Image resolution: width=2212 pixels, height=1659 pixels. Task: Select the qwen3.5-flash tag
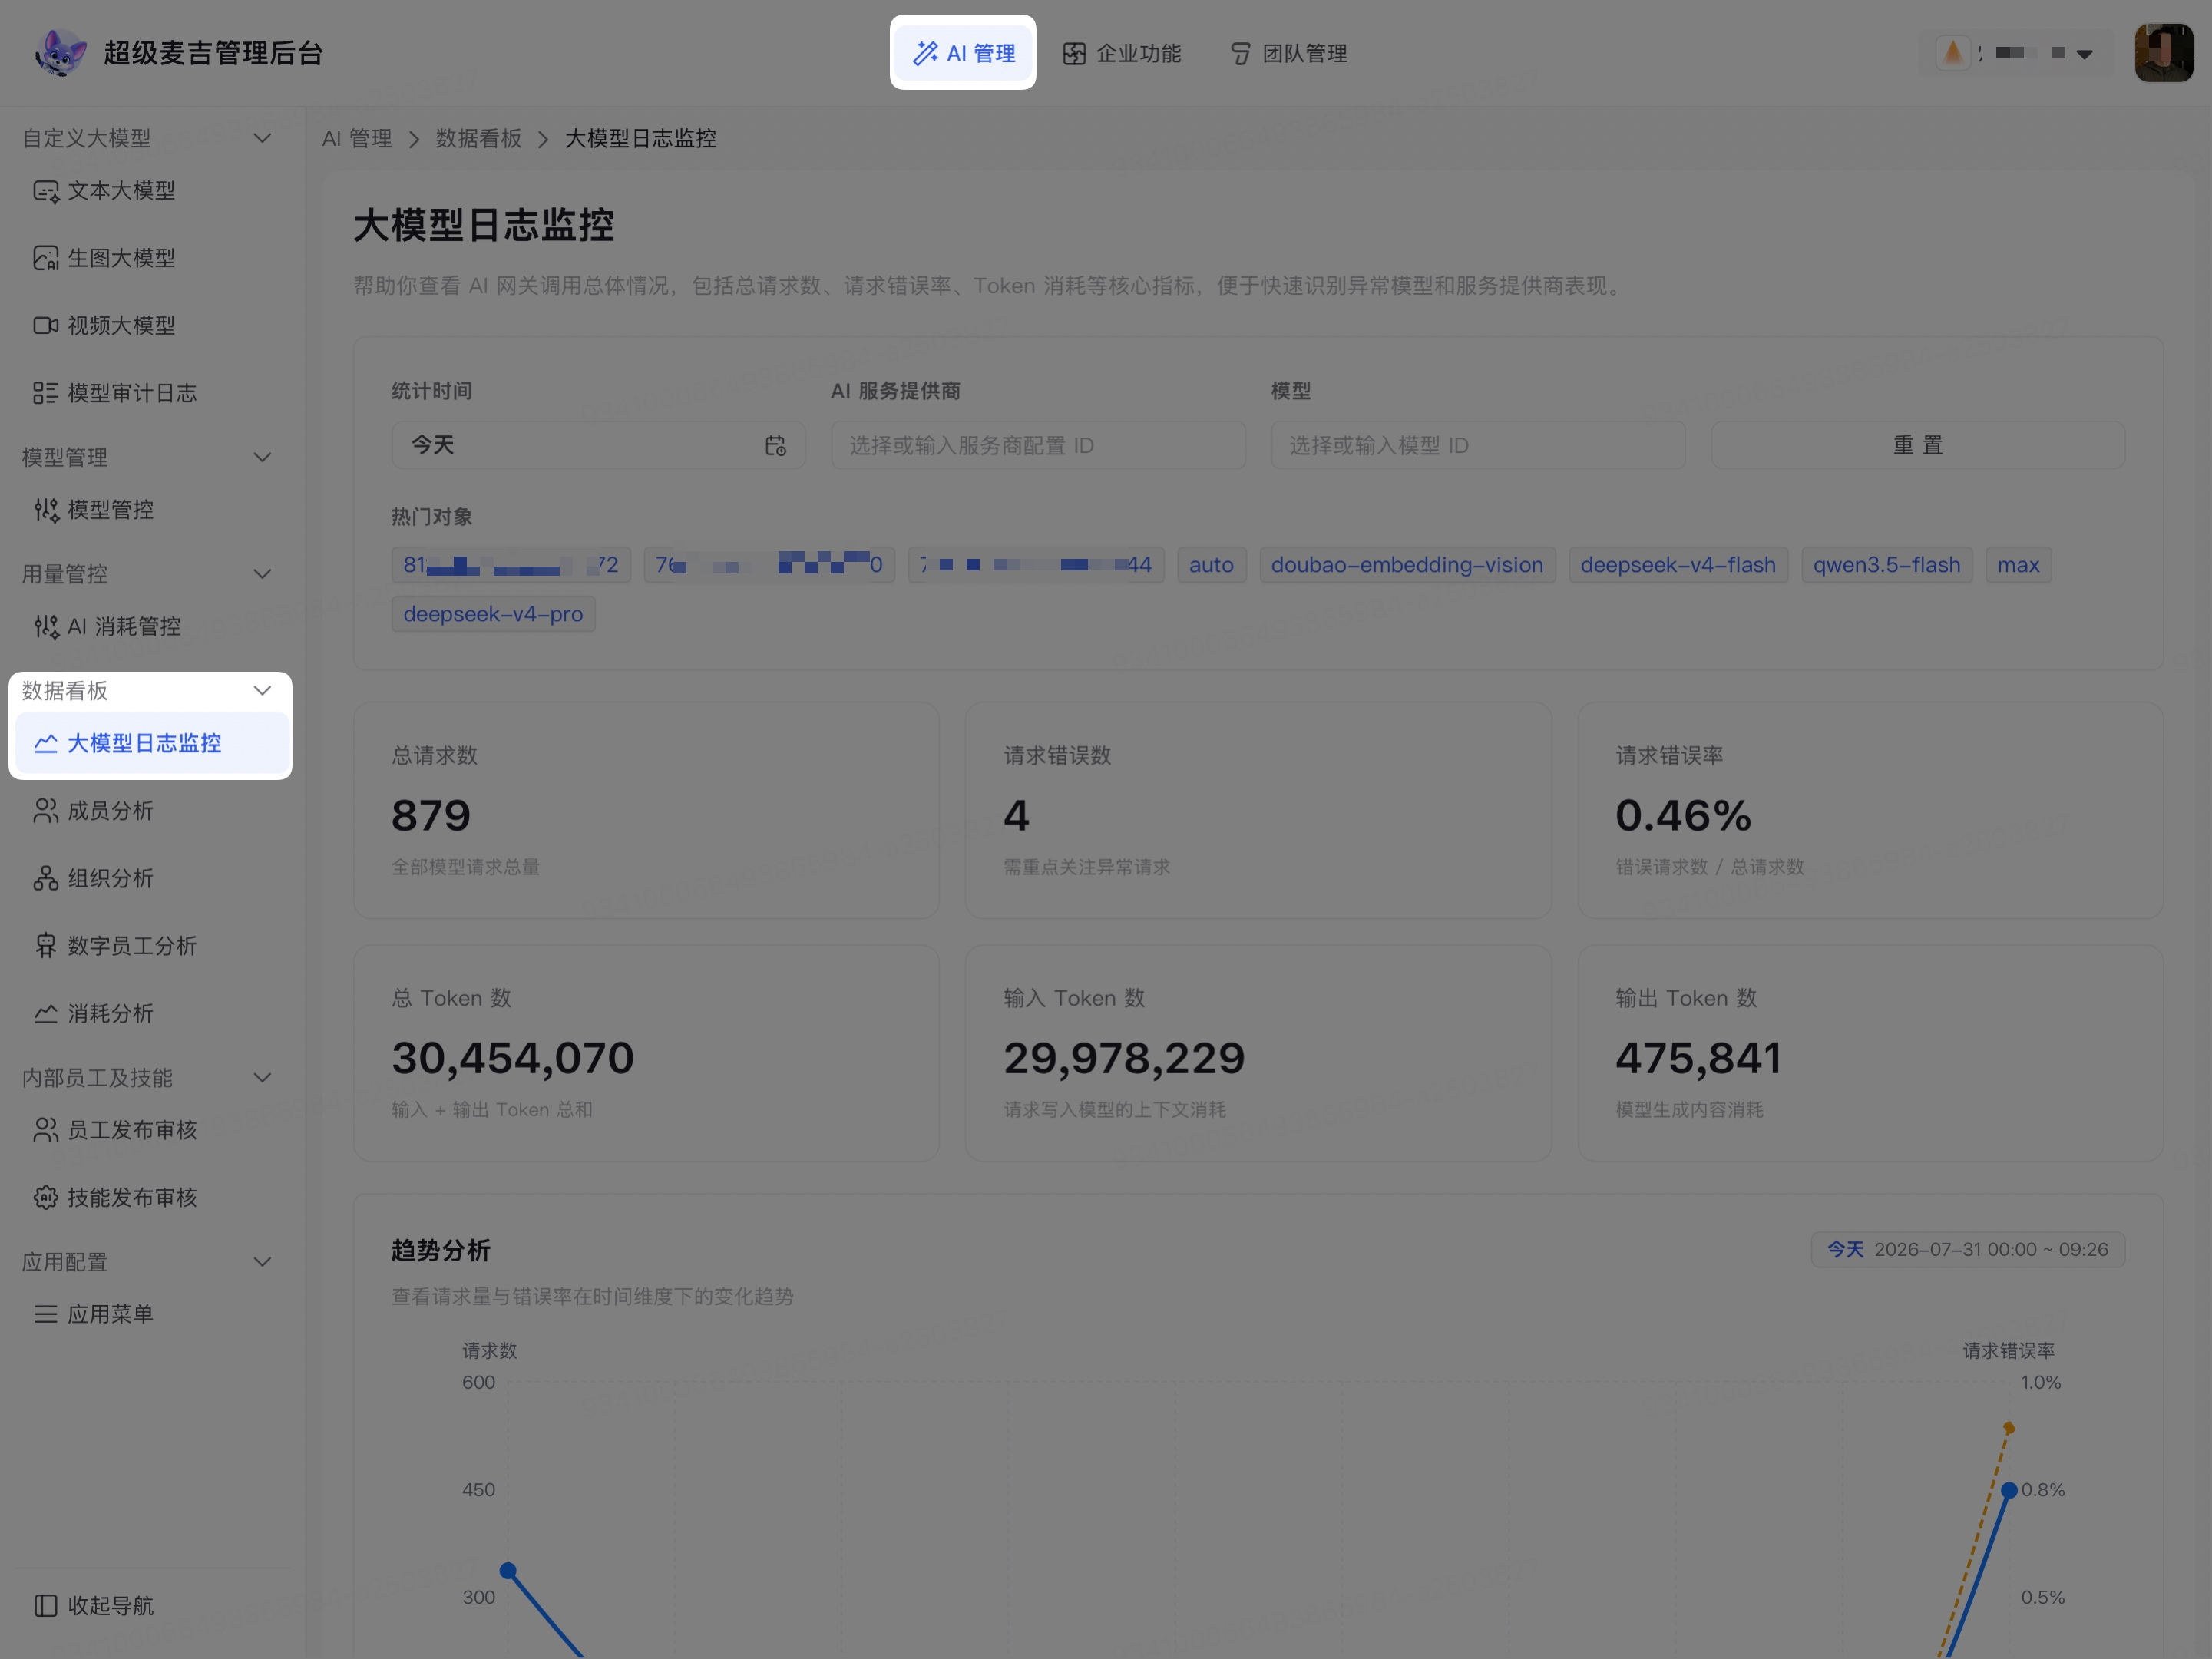coord(1887,566)
